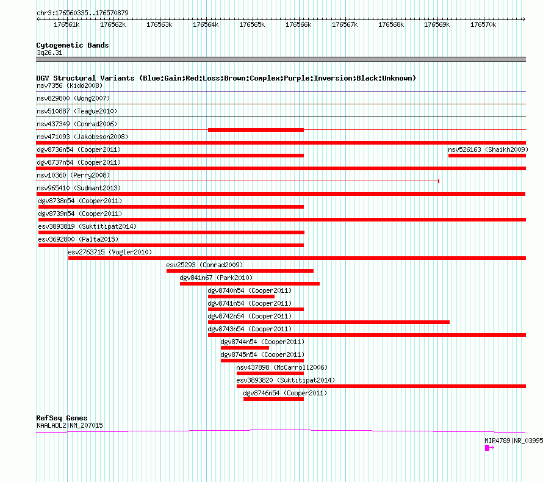Open dgv8738n54 (Cooper2011) variant
The image size is (543, 482).
[x=80, y=201]
